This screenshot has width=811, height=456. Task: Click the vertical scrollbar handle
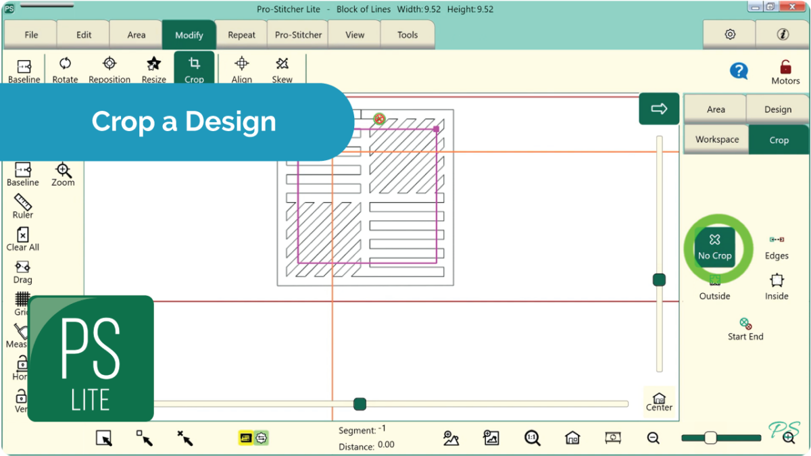659,280
